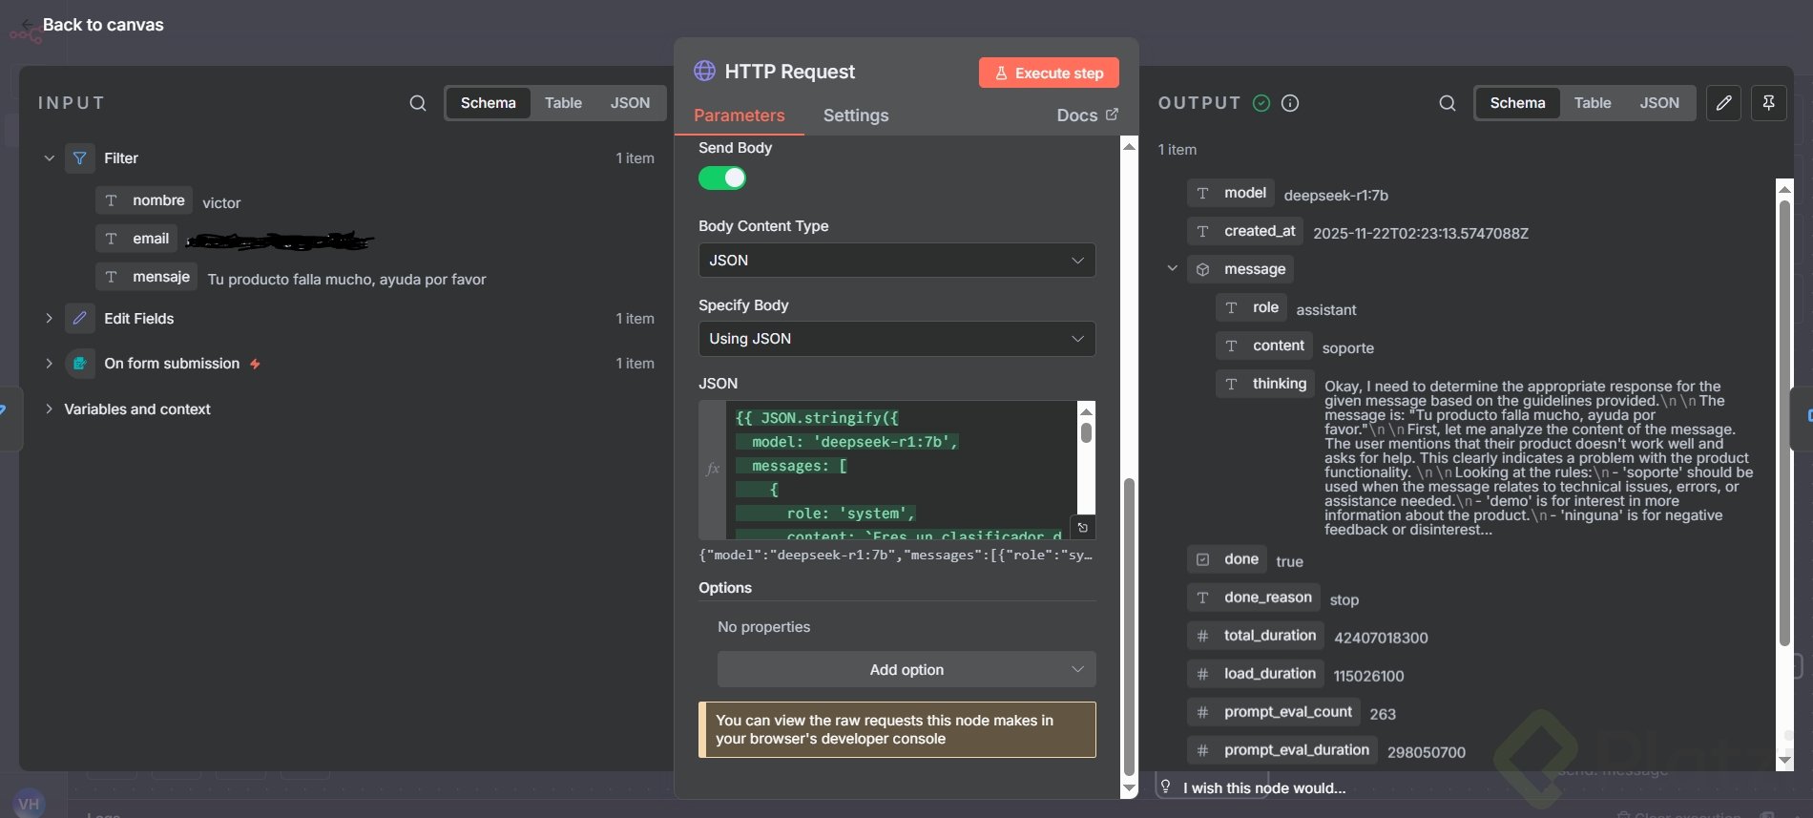This screenshot has width=1813, height=818.
Task: Click the expand editor icon in JSON field
Action: [x=1083, y=528]
